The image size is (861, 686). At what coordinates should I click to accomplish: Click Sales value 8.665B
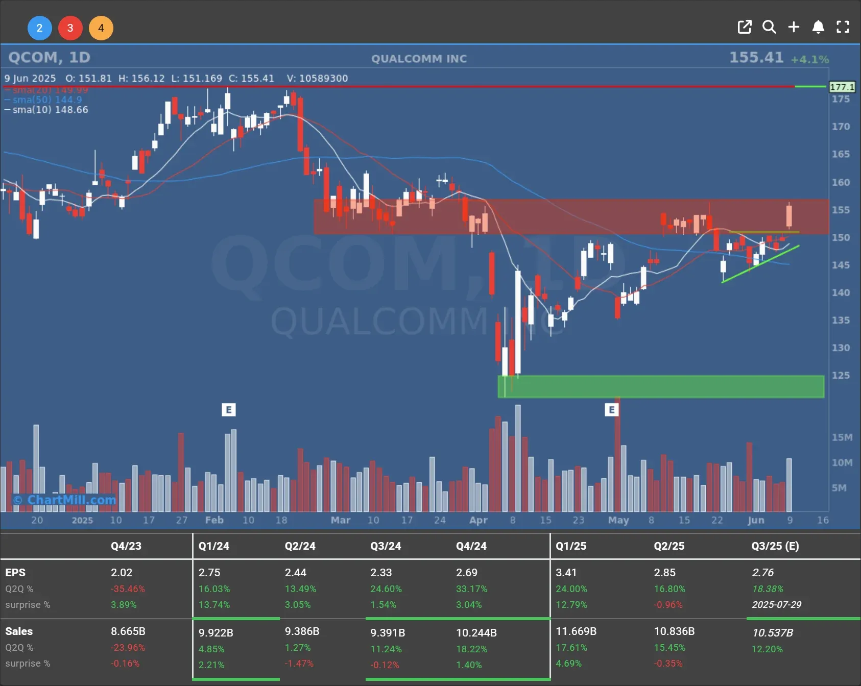128,631
